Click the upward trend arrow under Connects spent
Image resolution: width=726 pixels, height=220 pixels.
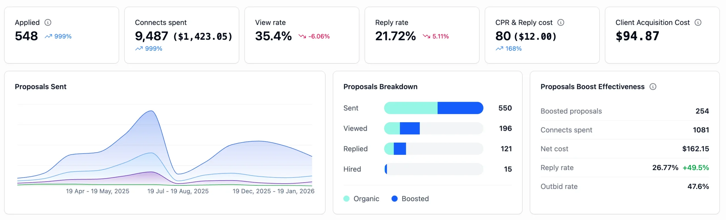139,48
